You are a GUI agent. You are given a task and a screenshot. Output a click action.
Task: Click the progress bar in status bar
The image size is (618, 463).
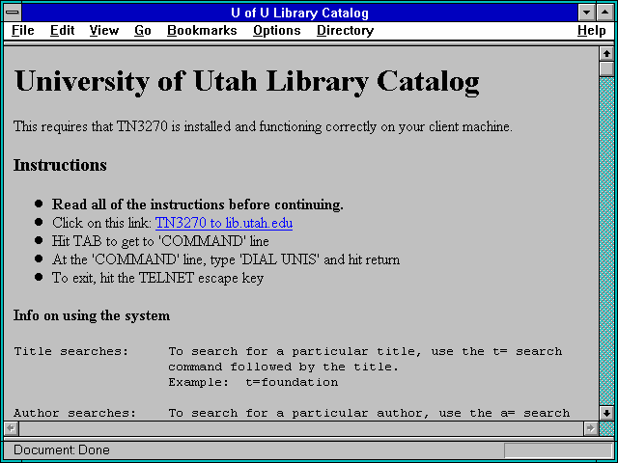[558, 450]
